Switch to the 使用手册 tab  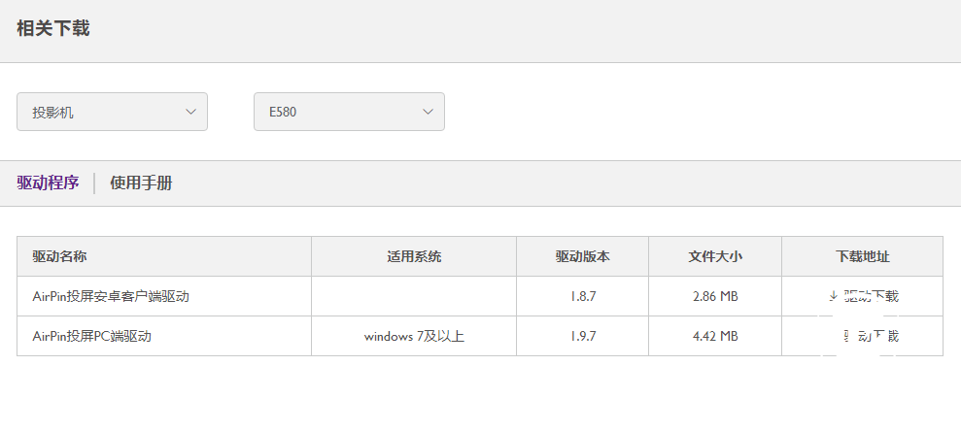(x=141, y=183)
